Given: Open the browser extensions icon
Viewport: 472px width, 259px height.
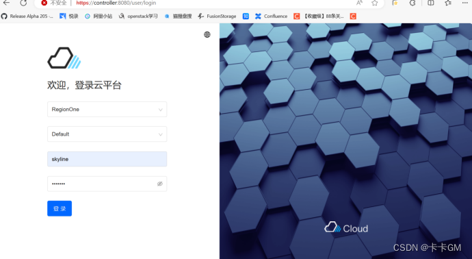Looking at the screenshot, I should point(412,3).
